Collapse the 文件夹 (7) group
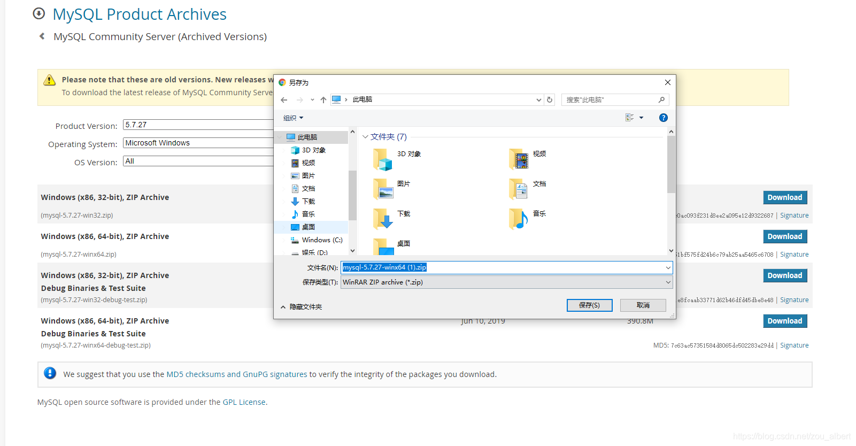The height and width of the screenshot is (446, 856). 365,137
